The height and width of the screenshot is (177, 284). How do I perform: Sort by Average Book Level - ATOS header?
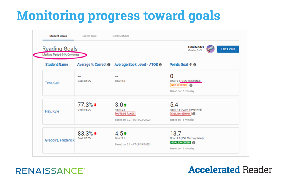(x=136, y=65)
